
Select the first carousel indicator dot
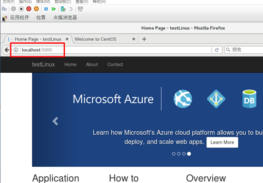[174, 154]
